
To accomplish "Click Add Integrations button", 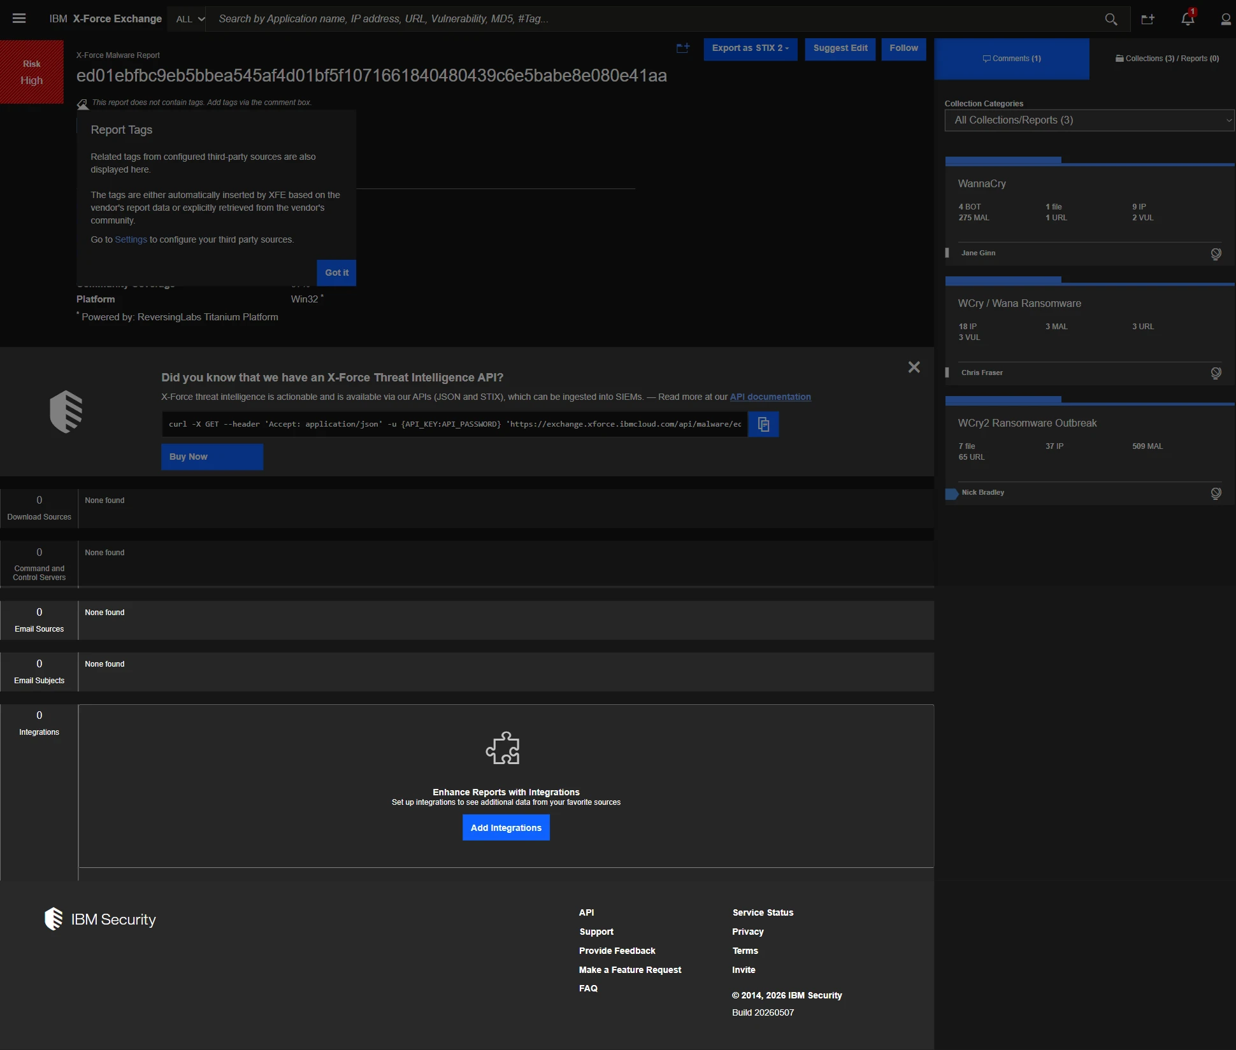I will 506,828.
